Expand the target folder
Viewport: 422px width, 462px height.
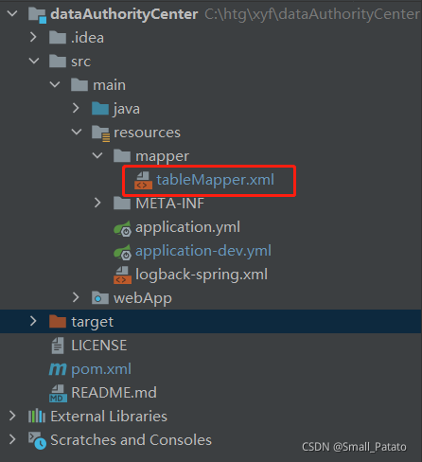[33, 321]
